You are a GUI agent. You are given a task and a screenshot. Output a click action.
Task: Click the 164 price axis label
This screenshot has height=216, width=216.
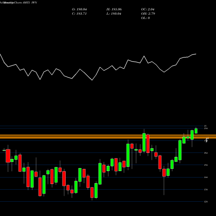click(x=206, y=153)
